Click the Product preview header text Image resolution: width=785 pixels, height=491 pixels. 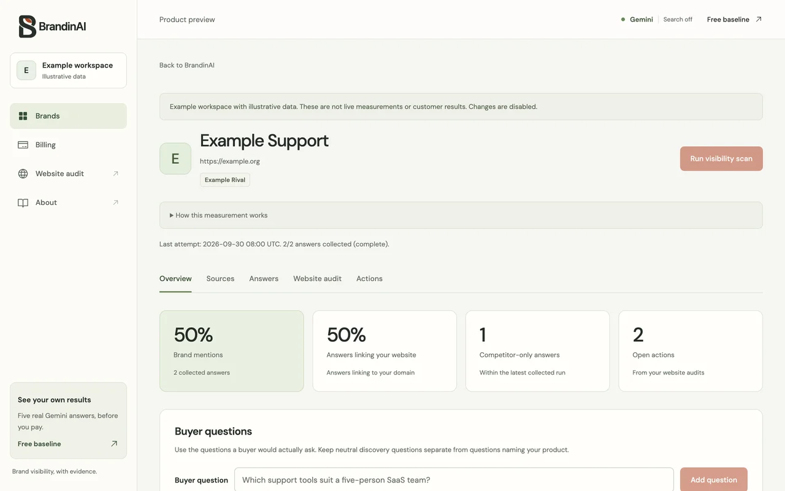tap(187, 20)
